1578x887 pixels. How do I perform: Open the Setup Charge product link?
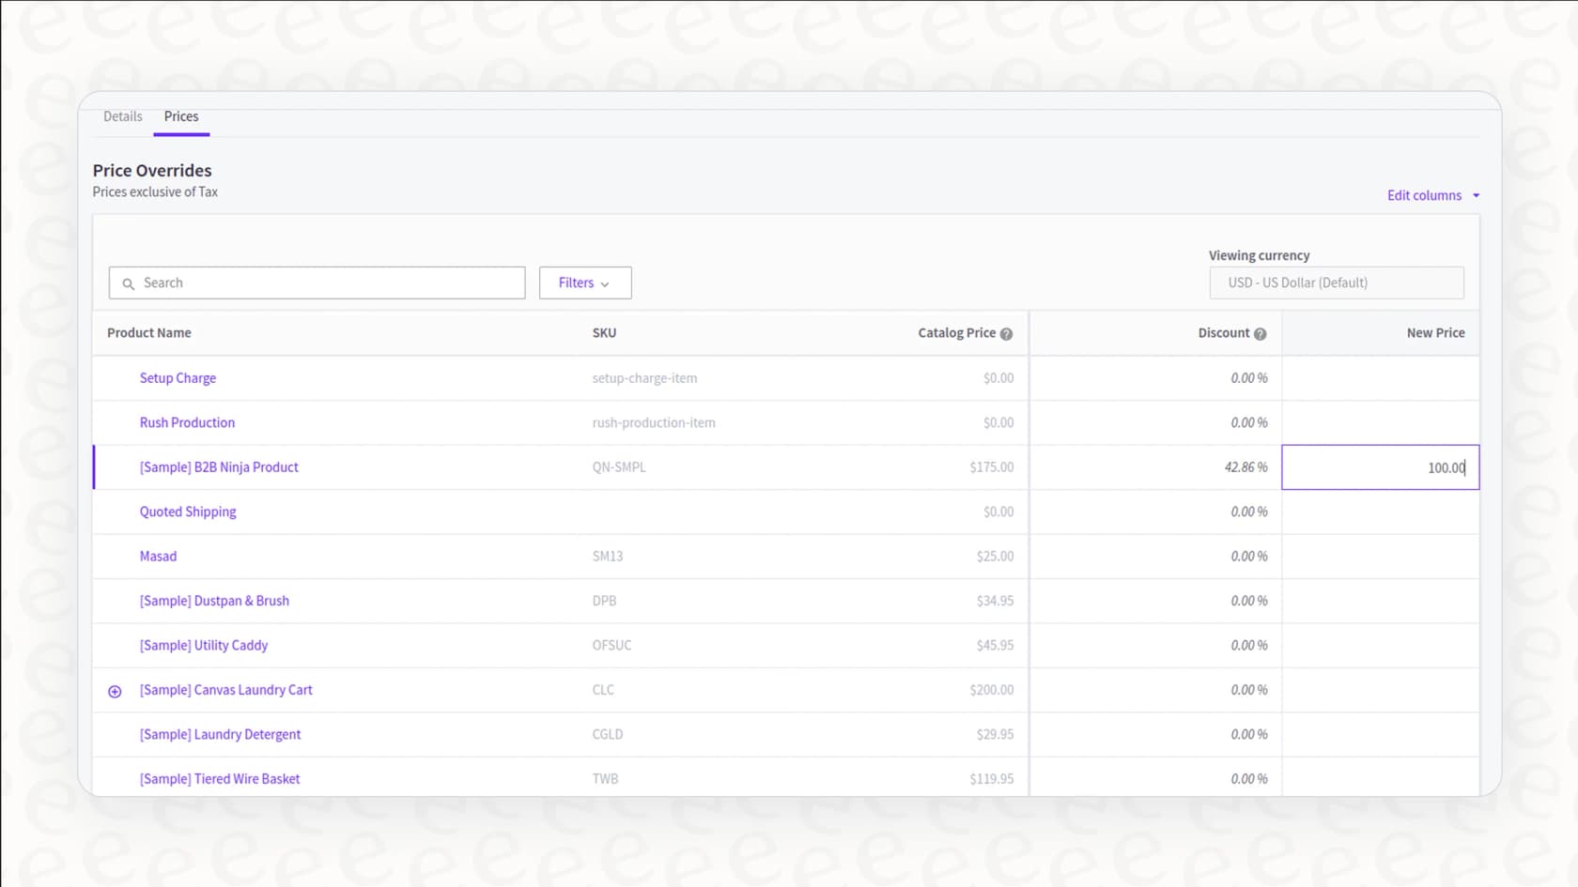pyautogui.click(x=178, y=378)
